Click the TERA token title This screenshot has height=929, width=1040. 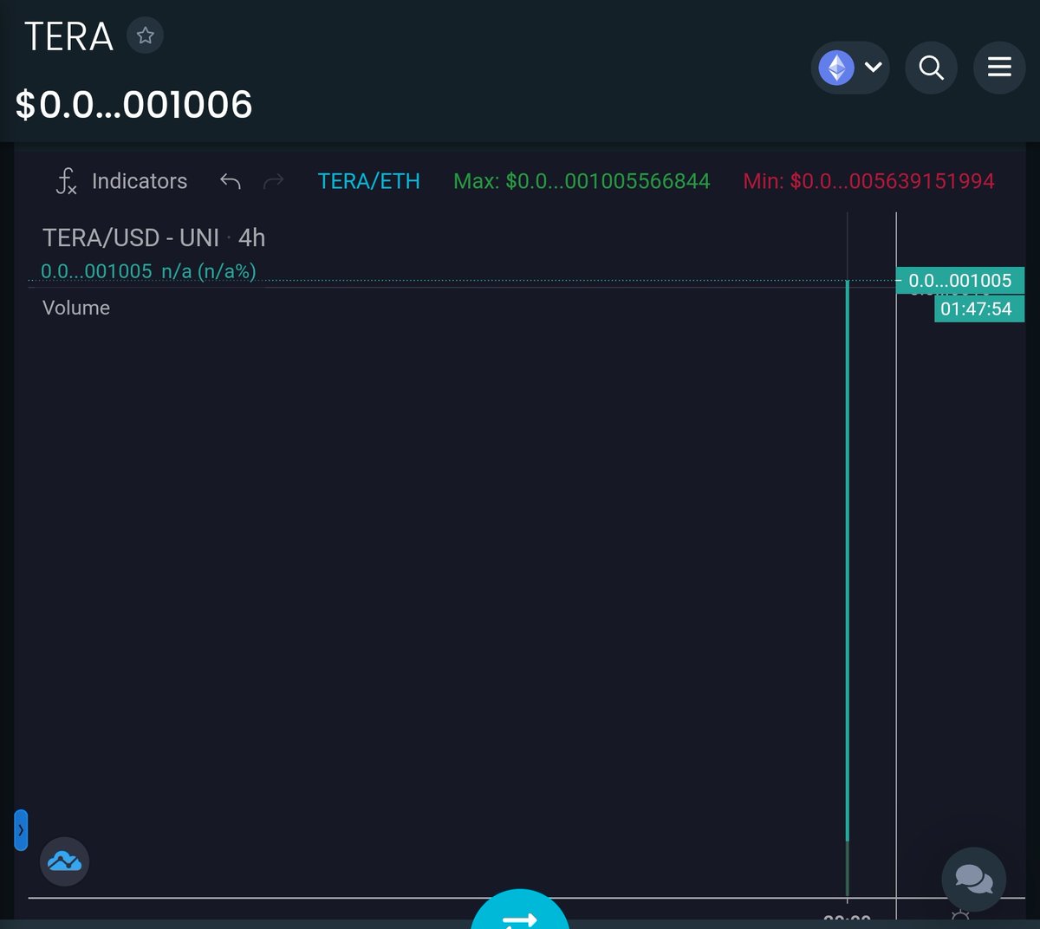[68, 36]
